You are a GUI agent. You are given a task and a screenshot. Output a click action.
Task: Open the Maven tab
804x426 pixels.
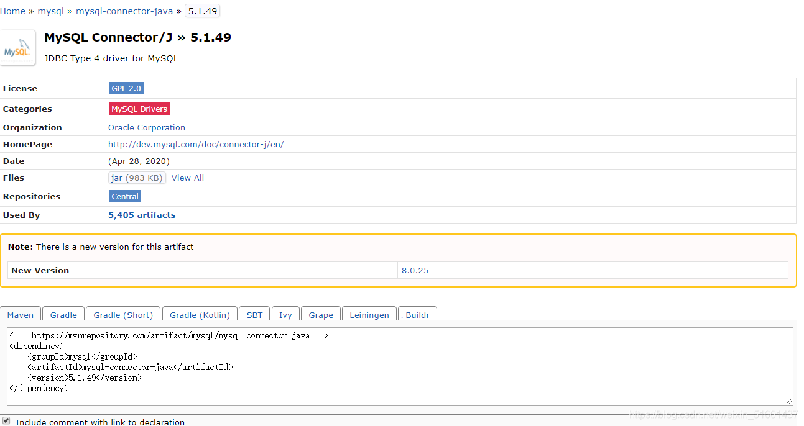[21, 314]
